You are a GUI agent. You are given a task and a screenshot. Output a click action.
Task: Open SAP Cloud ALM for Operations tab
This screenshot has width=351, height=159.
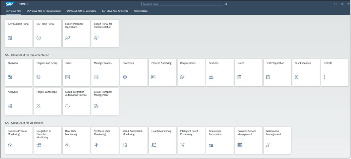tap(81, 11)
